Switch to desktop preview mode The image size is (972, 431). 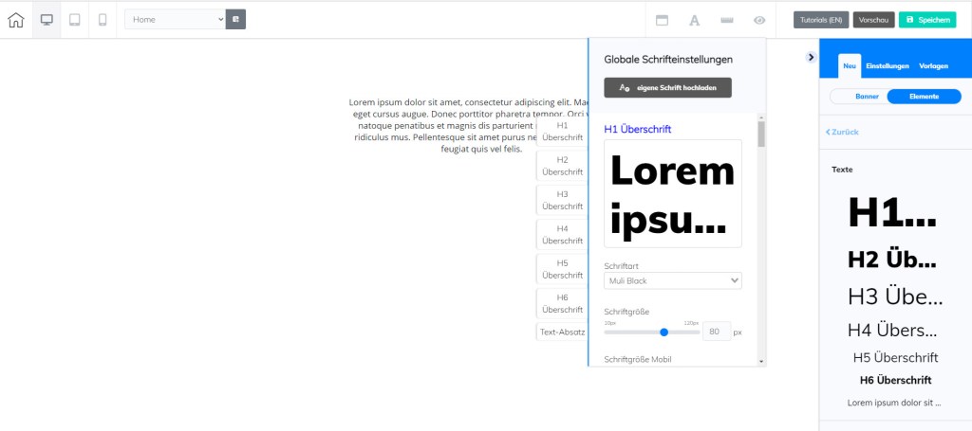(x=47, y=20)
